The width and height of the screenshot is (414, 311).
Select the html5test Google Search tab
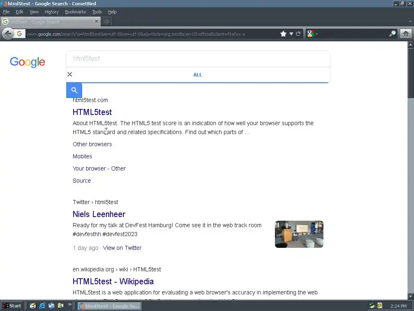coord(50,22)
